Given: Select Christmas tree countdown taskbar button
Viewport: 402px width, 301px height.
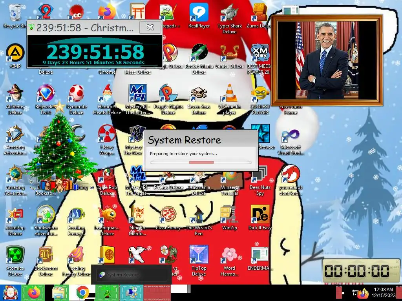Looking at the screenshot, I should tap(107, 293).
